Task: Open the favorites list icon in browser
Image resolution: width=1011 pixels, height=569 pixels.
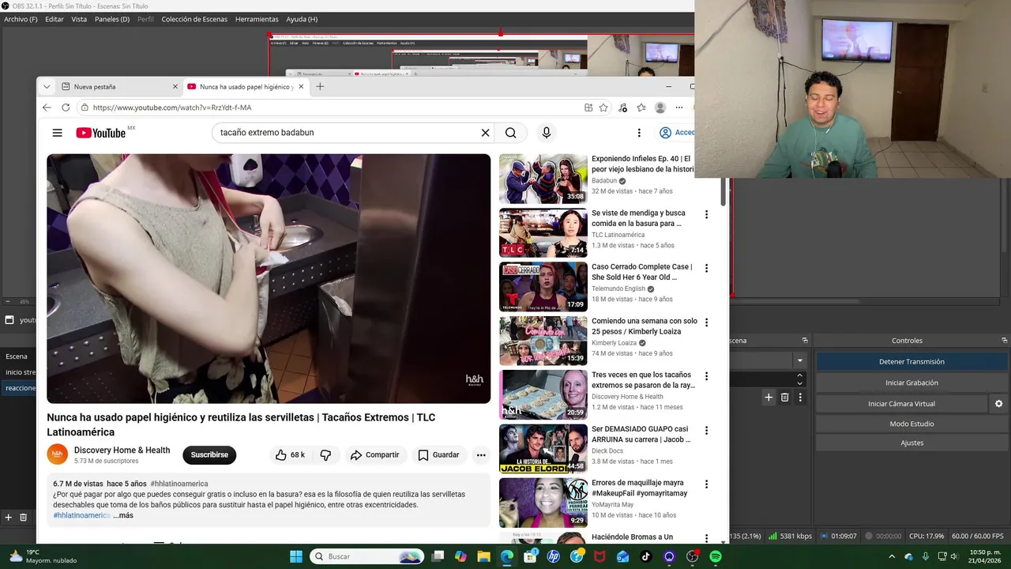Action: [641, 107]
